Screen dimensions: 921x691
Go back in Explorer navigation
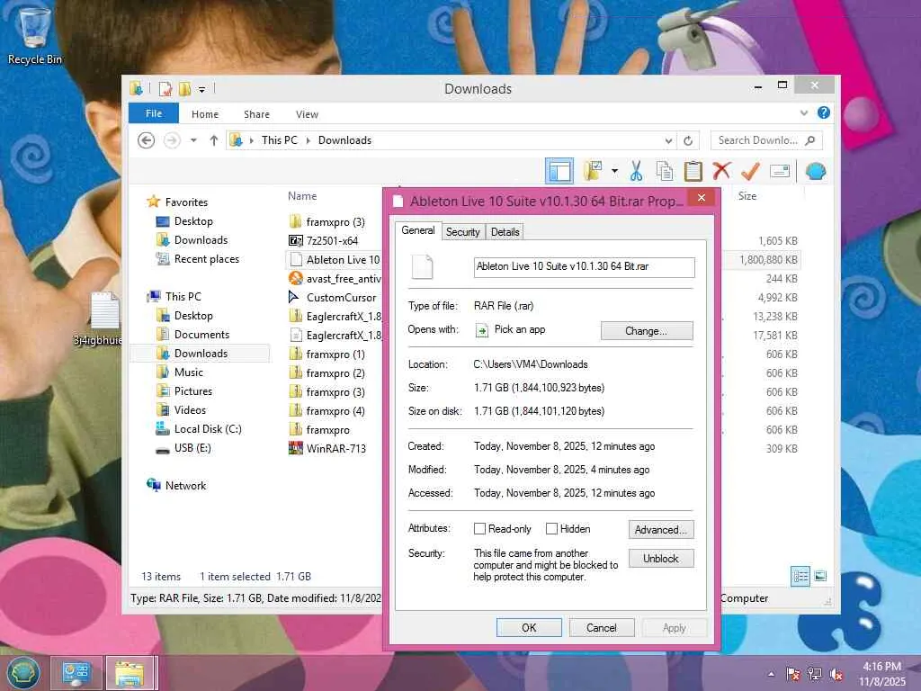pyautogui.click(x=147, y=140)
